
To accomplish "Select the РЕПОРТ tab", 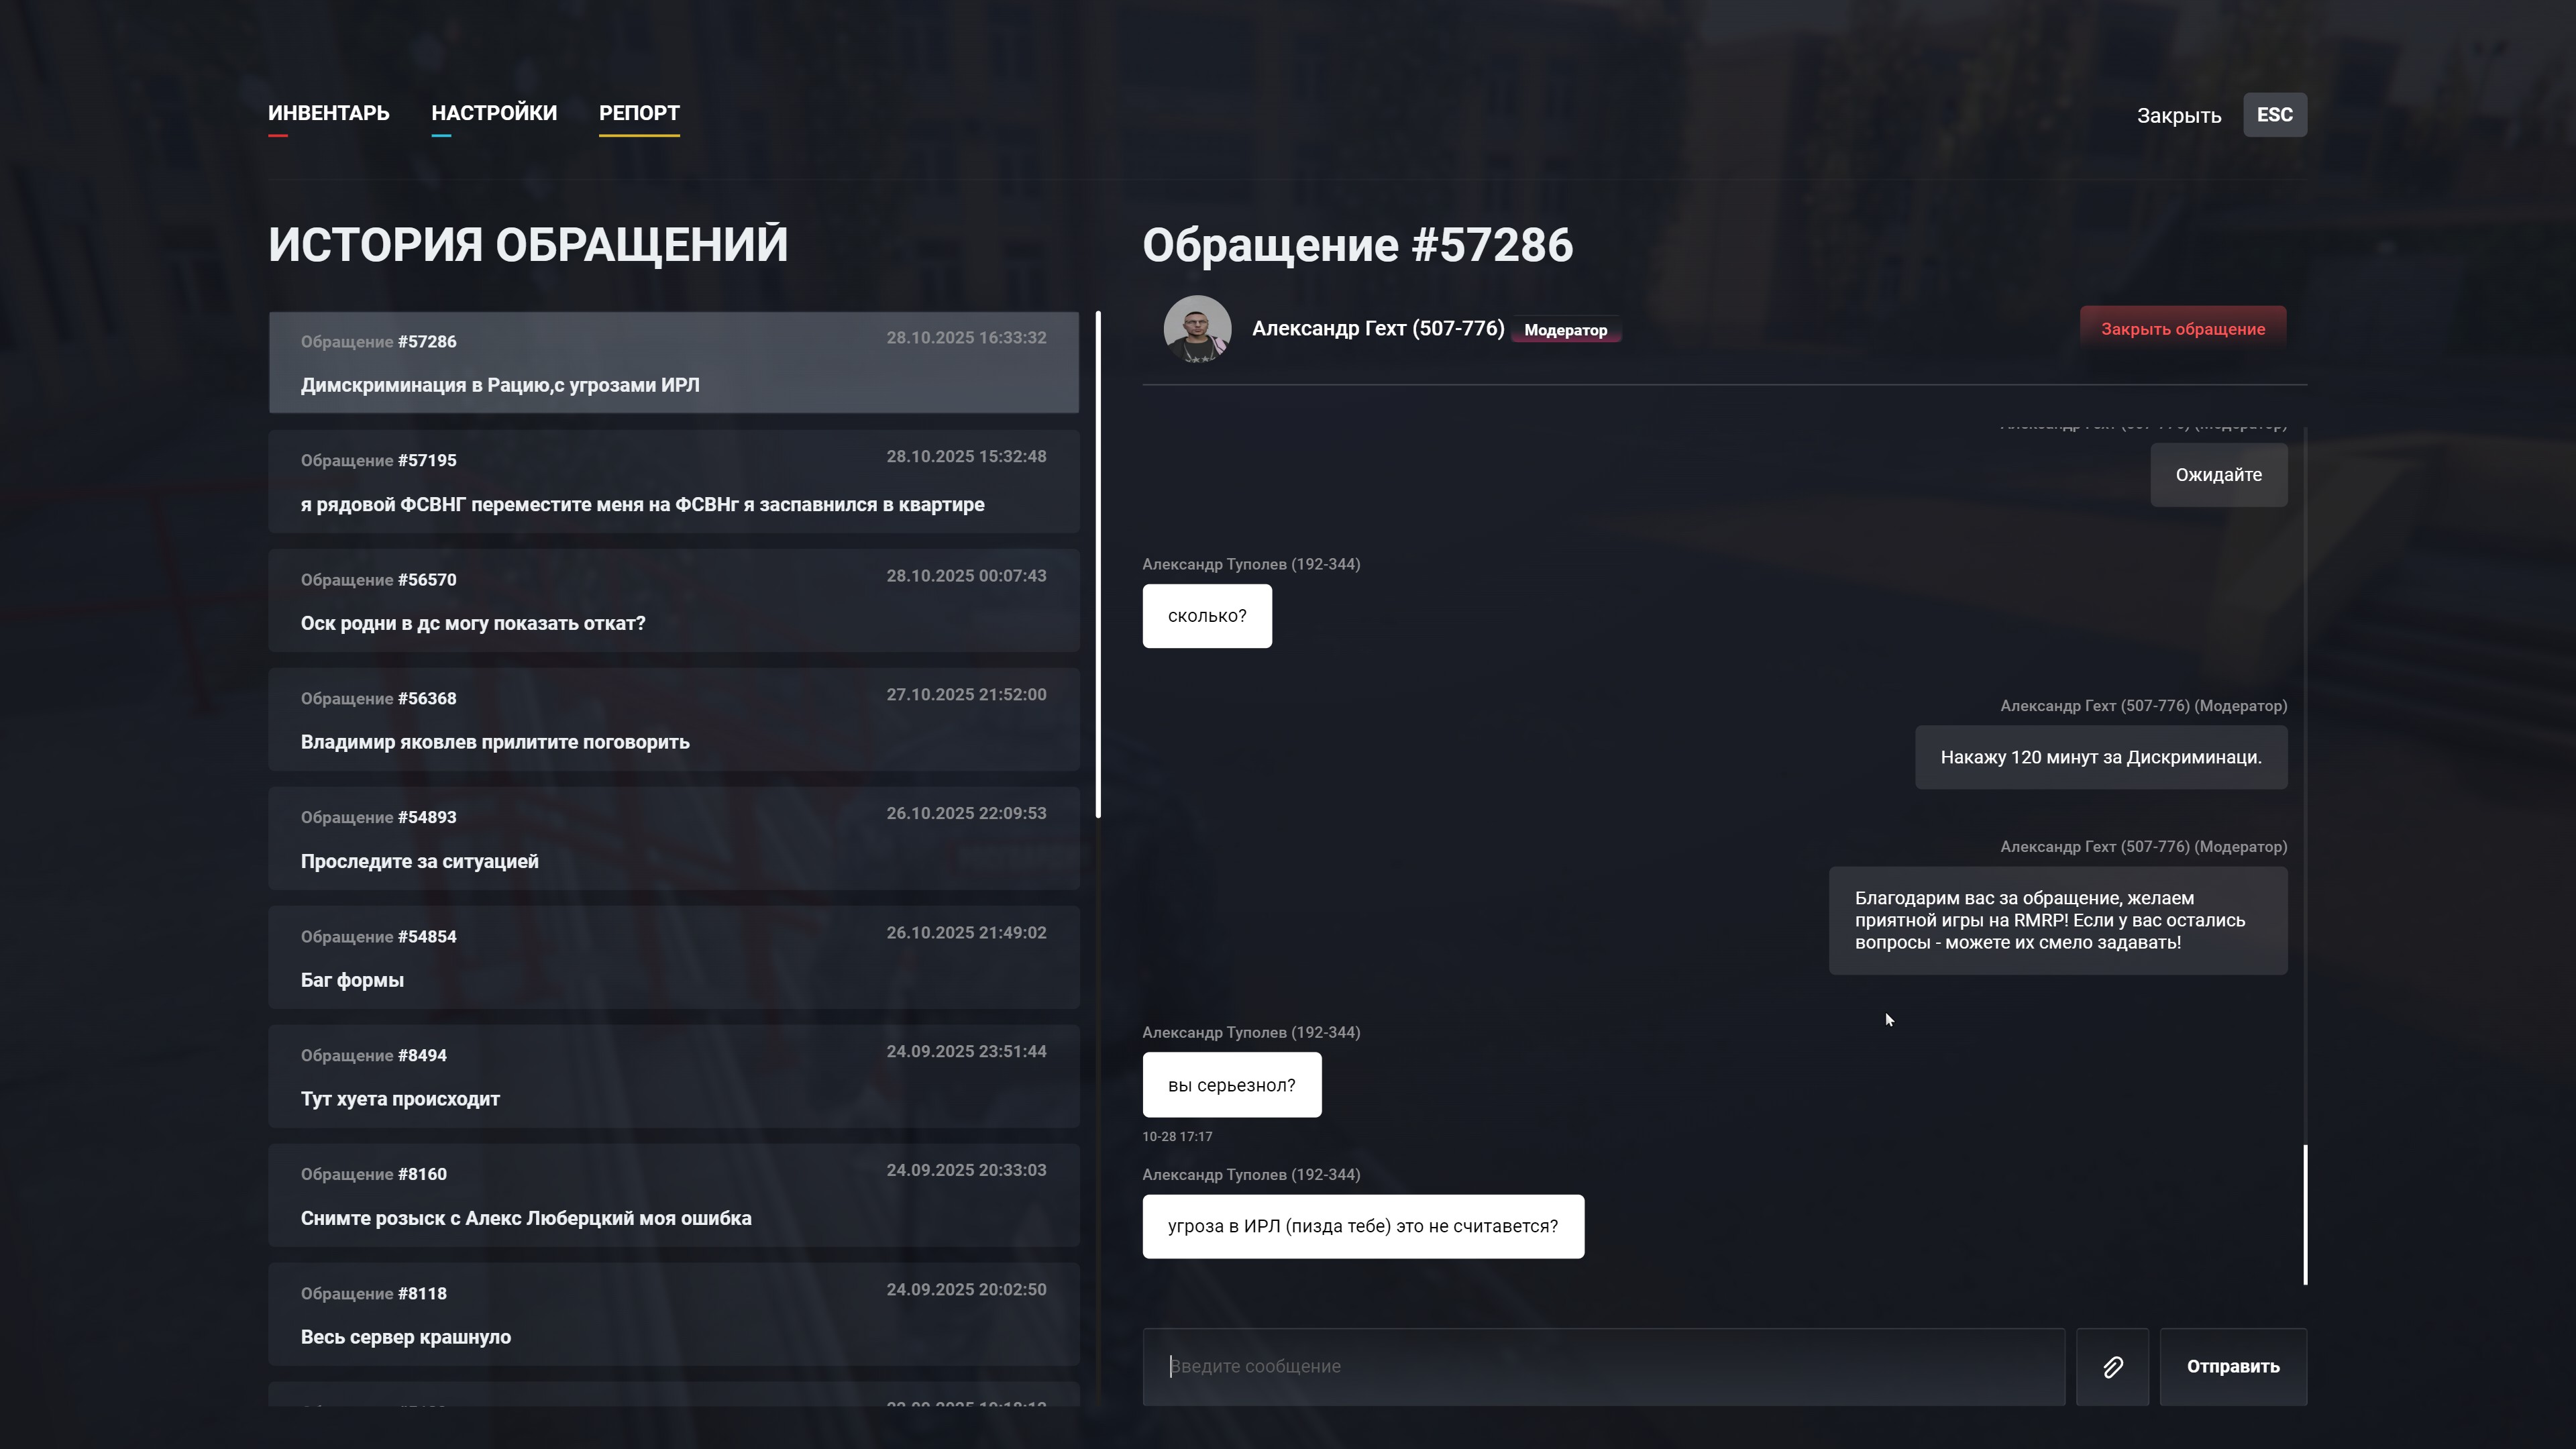I will coord(639,113).
